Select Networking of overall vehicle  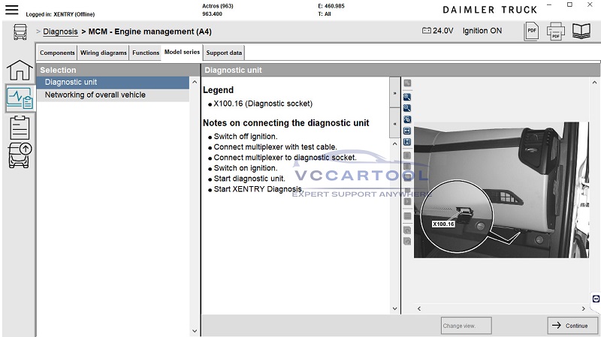coord(113,95)
